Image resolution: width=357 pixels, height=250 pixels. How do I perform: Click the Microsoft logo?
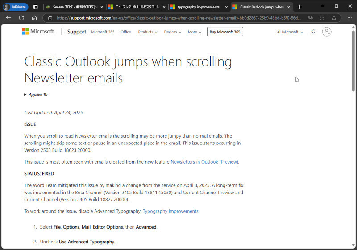[x=38, y=31]
